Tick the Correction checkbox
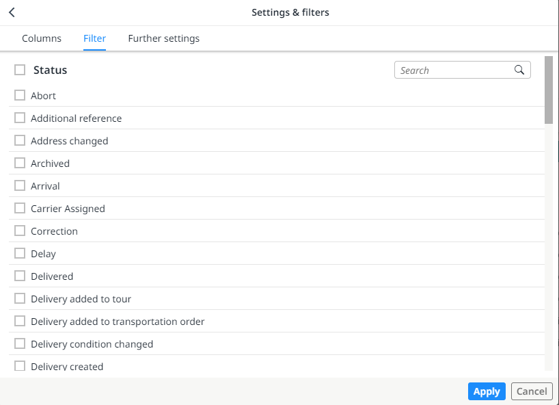The image size is (559, 405). pyautogui.click(x=20, y=231)
